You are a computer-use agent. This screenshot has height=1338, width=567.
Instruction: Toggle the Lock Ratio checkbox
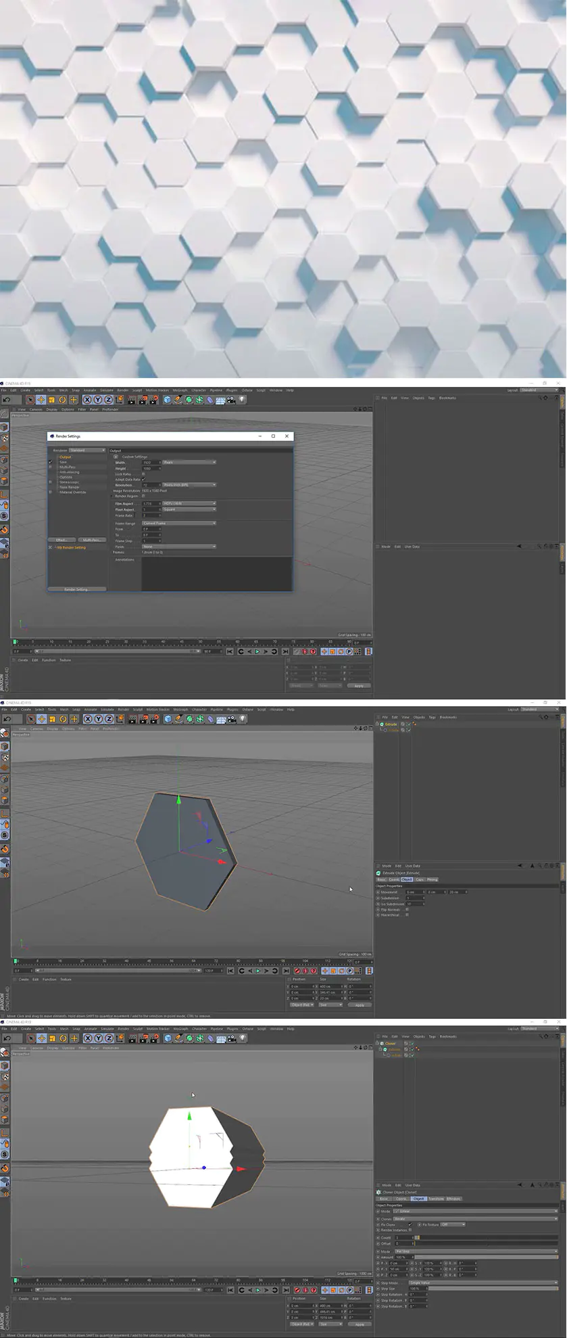pyautogui.click(x=144, y=474)
